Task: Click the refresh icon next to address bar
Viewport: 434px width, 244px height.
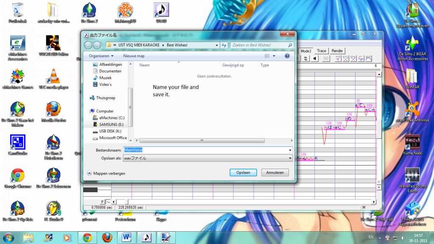Action: (224, 45)
